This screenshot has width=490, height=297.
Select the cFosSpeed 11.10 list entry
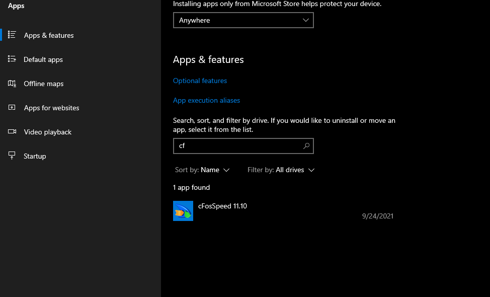tap(223, 206)
